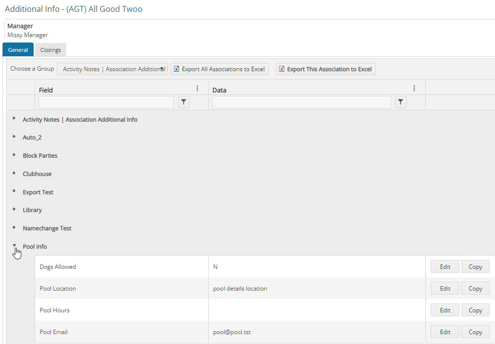The width and height of the screenshot is (495, 344).
Task: Switch to the Closings tab
Action: [50, 50]
